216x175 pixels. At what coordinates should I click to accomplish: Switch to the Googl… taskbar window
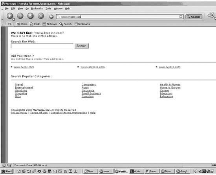pos(183,171)
